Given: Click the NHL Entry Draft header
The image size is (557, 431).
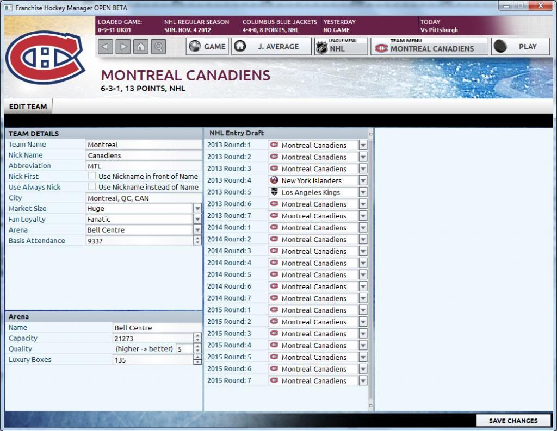Looking at the screenshot, I should click(237, 133).
